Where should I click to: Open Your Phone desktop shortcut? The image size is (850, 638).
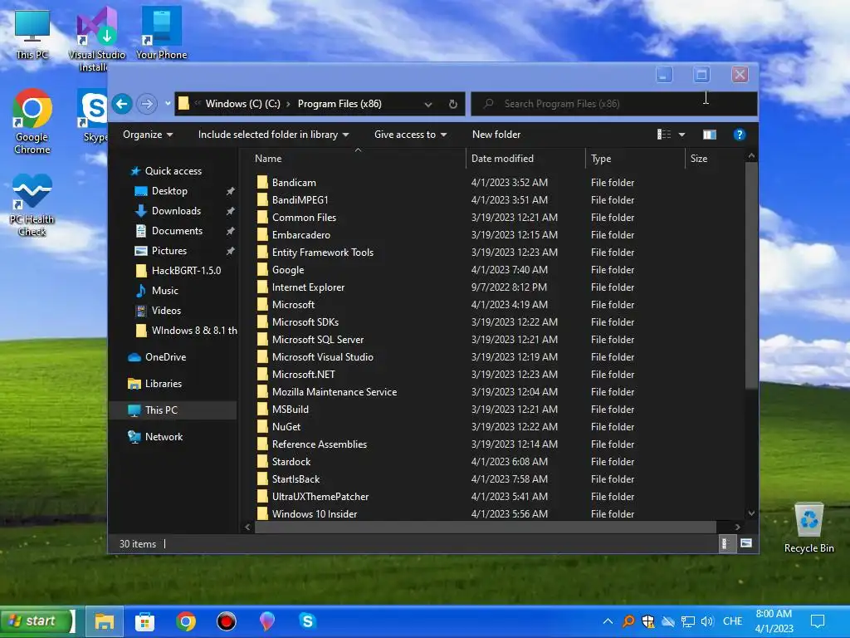162,32
